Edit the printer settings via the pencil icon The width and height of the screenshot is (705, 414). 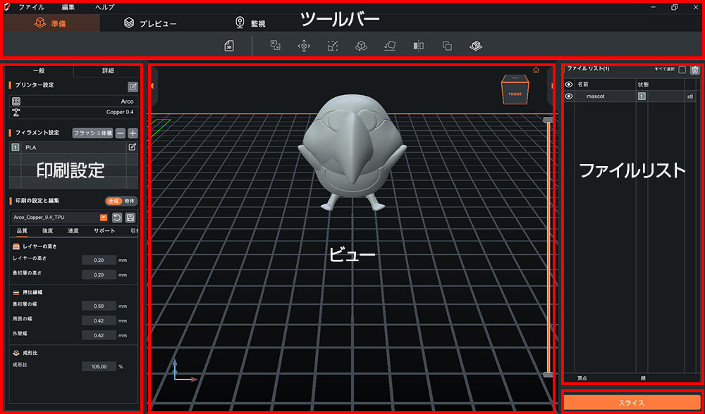point(133,87)
